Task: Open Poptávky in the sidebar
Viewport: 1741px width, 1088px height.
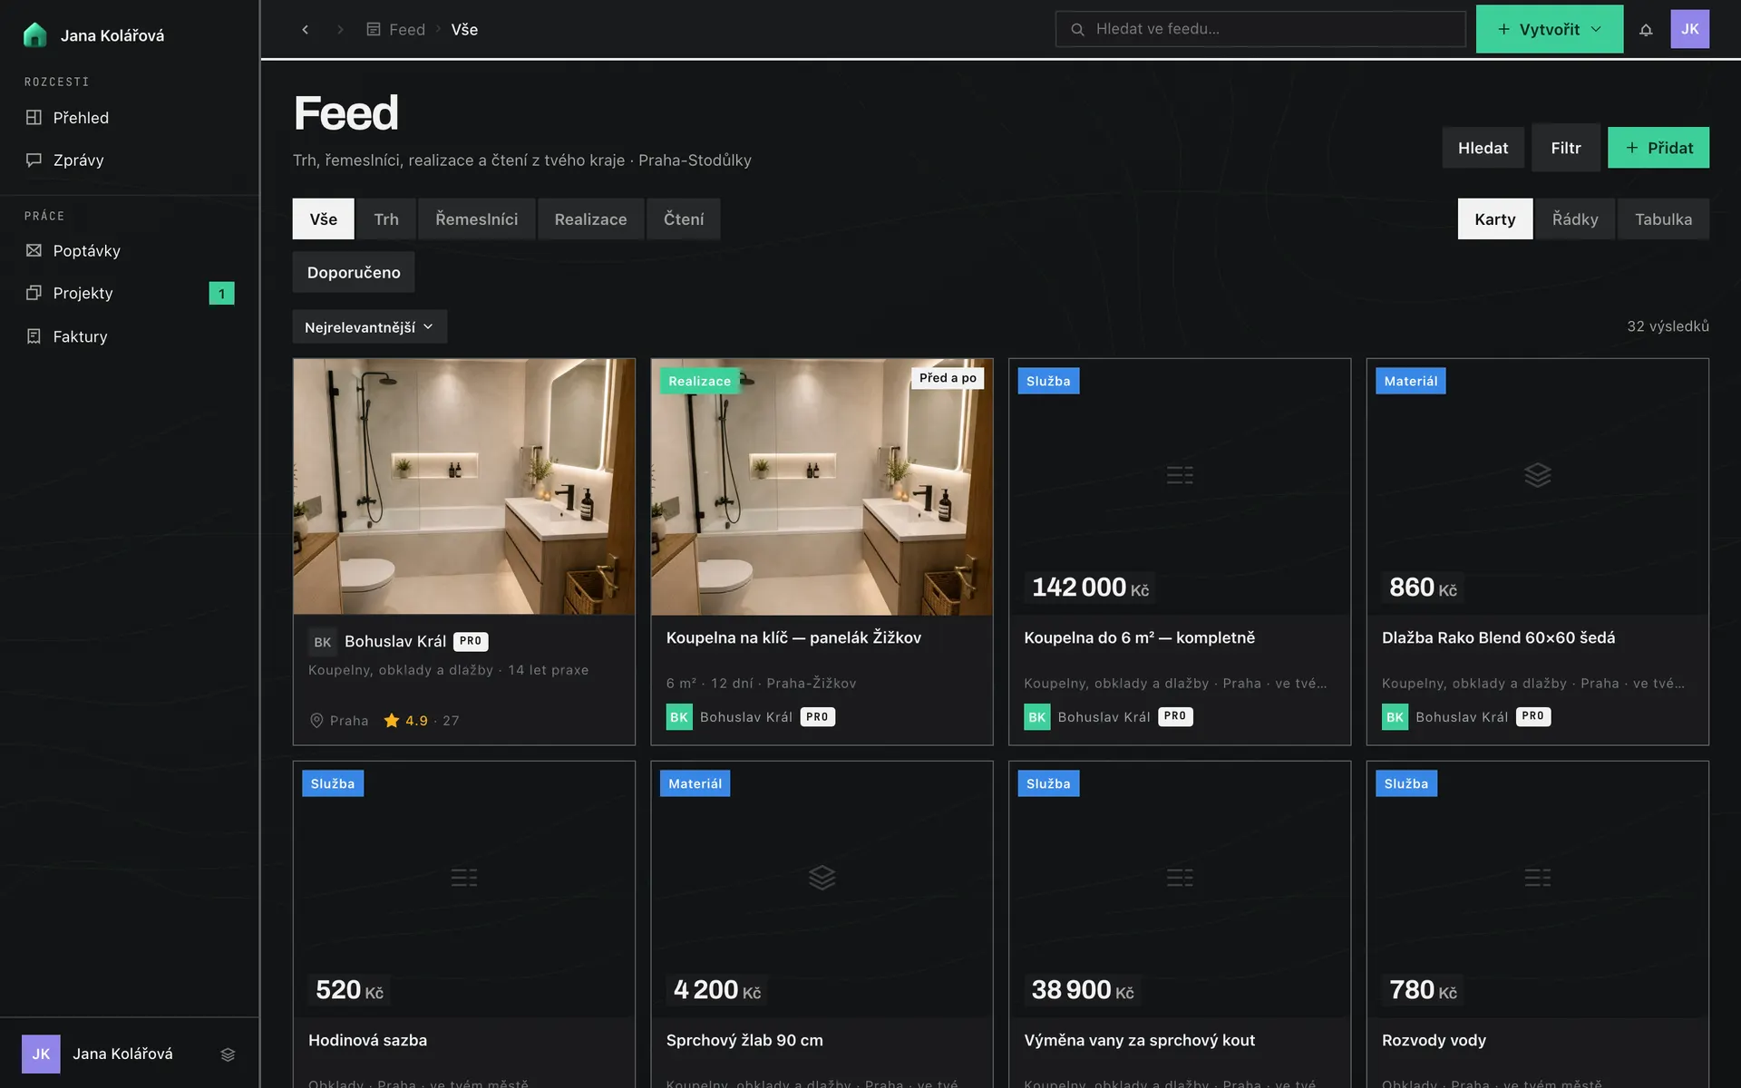Action: (x=129, y=250)
